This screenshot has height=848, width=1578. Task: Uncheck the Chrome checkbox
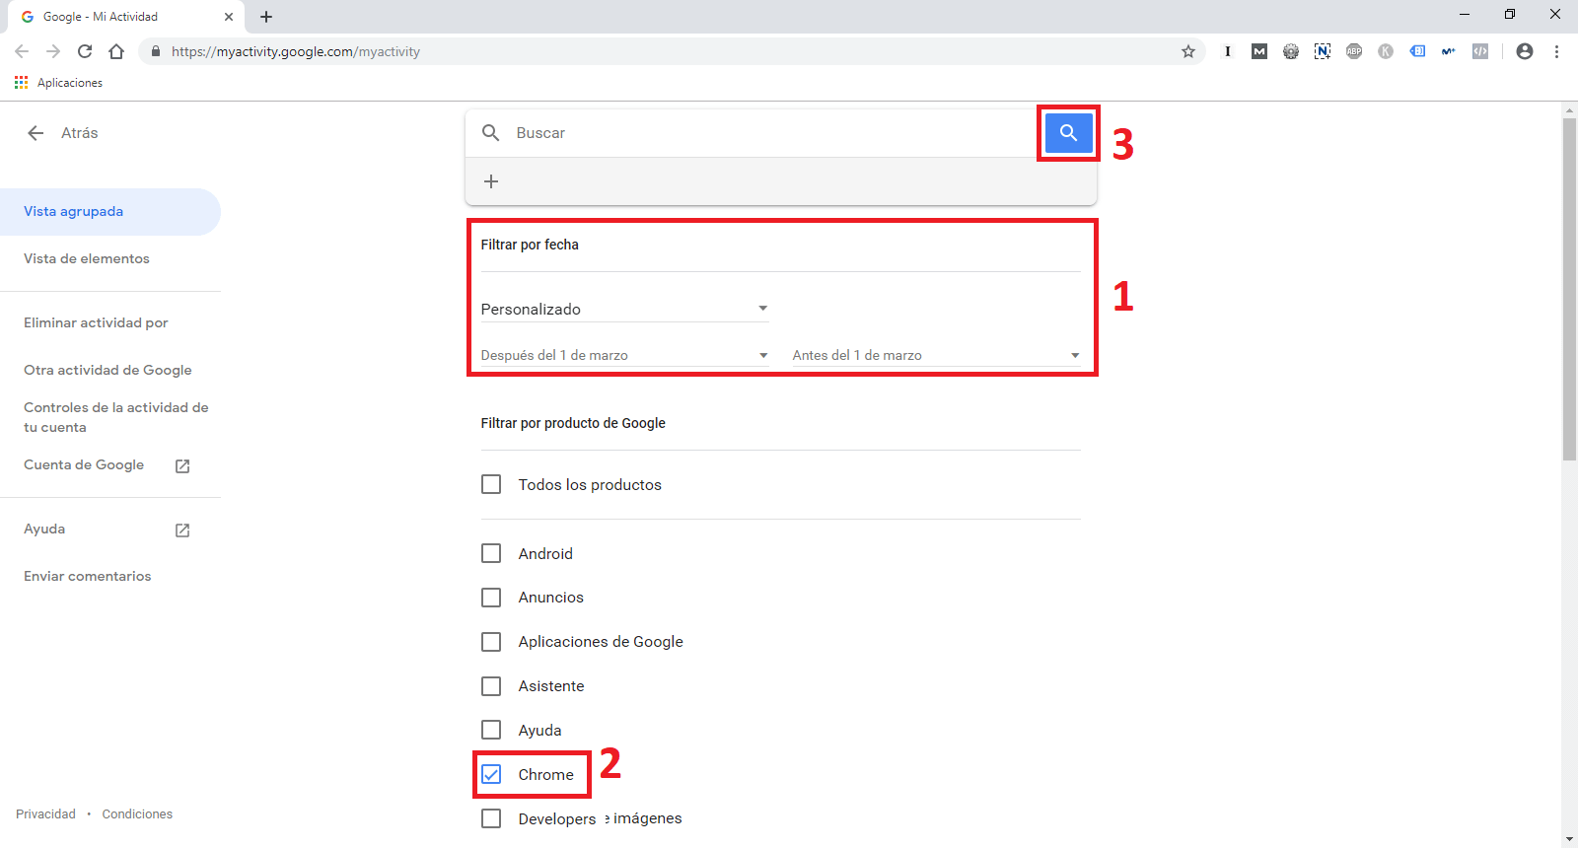pos(491,774)
